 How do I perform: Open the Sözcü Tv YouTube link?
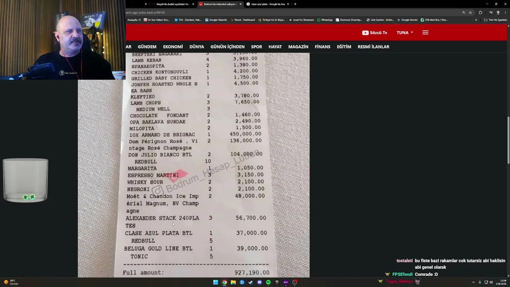click(x=375, y=33)
